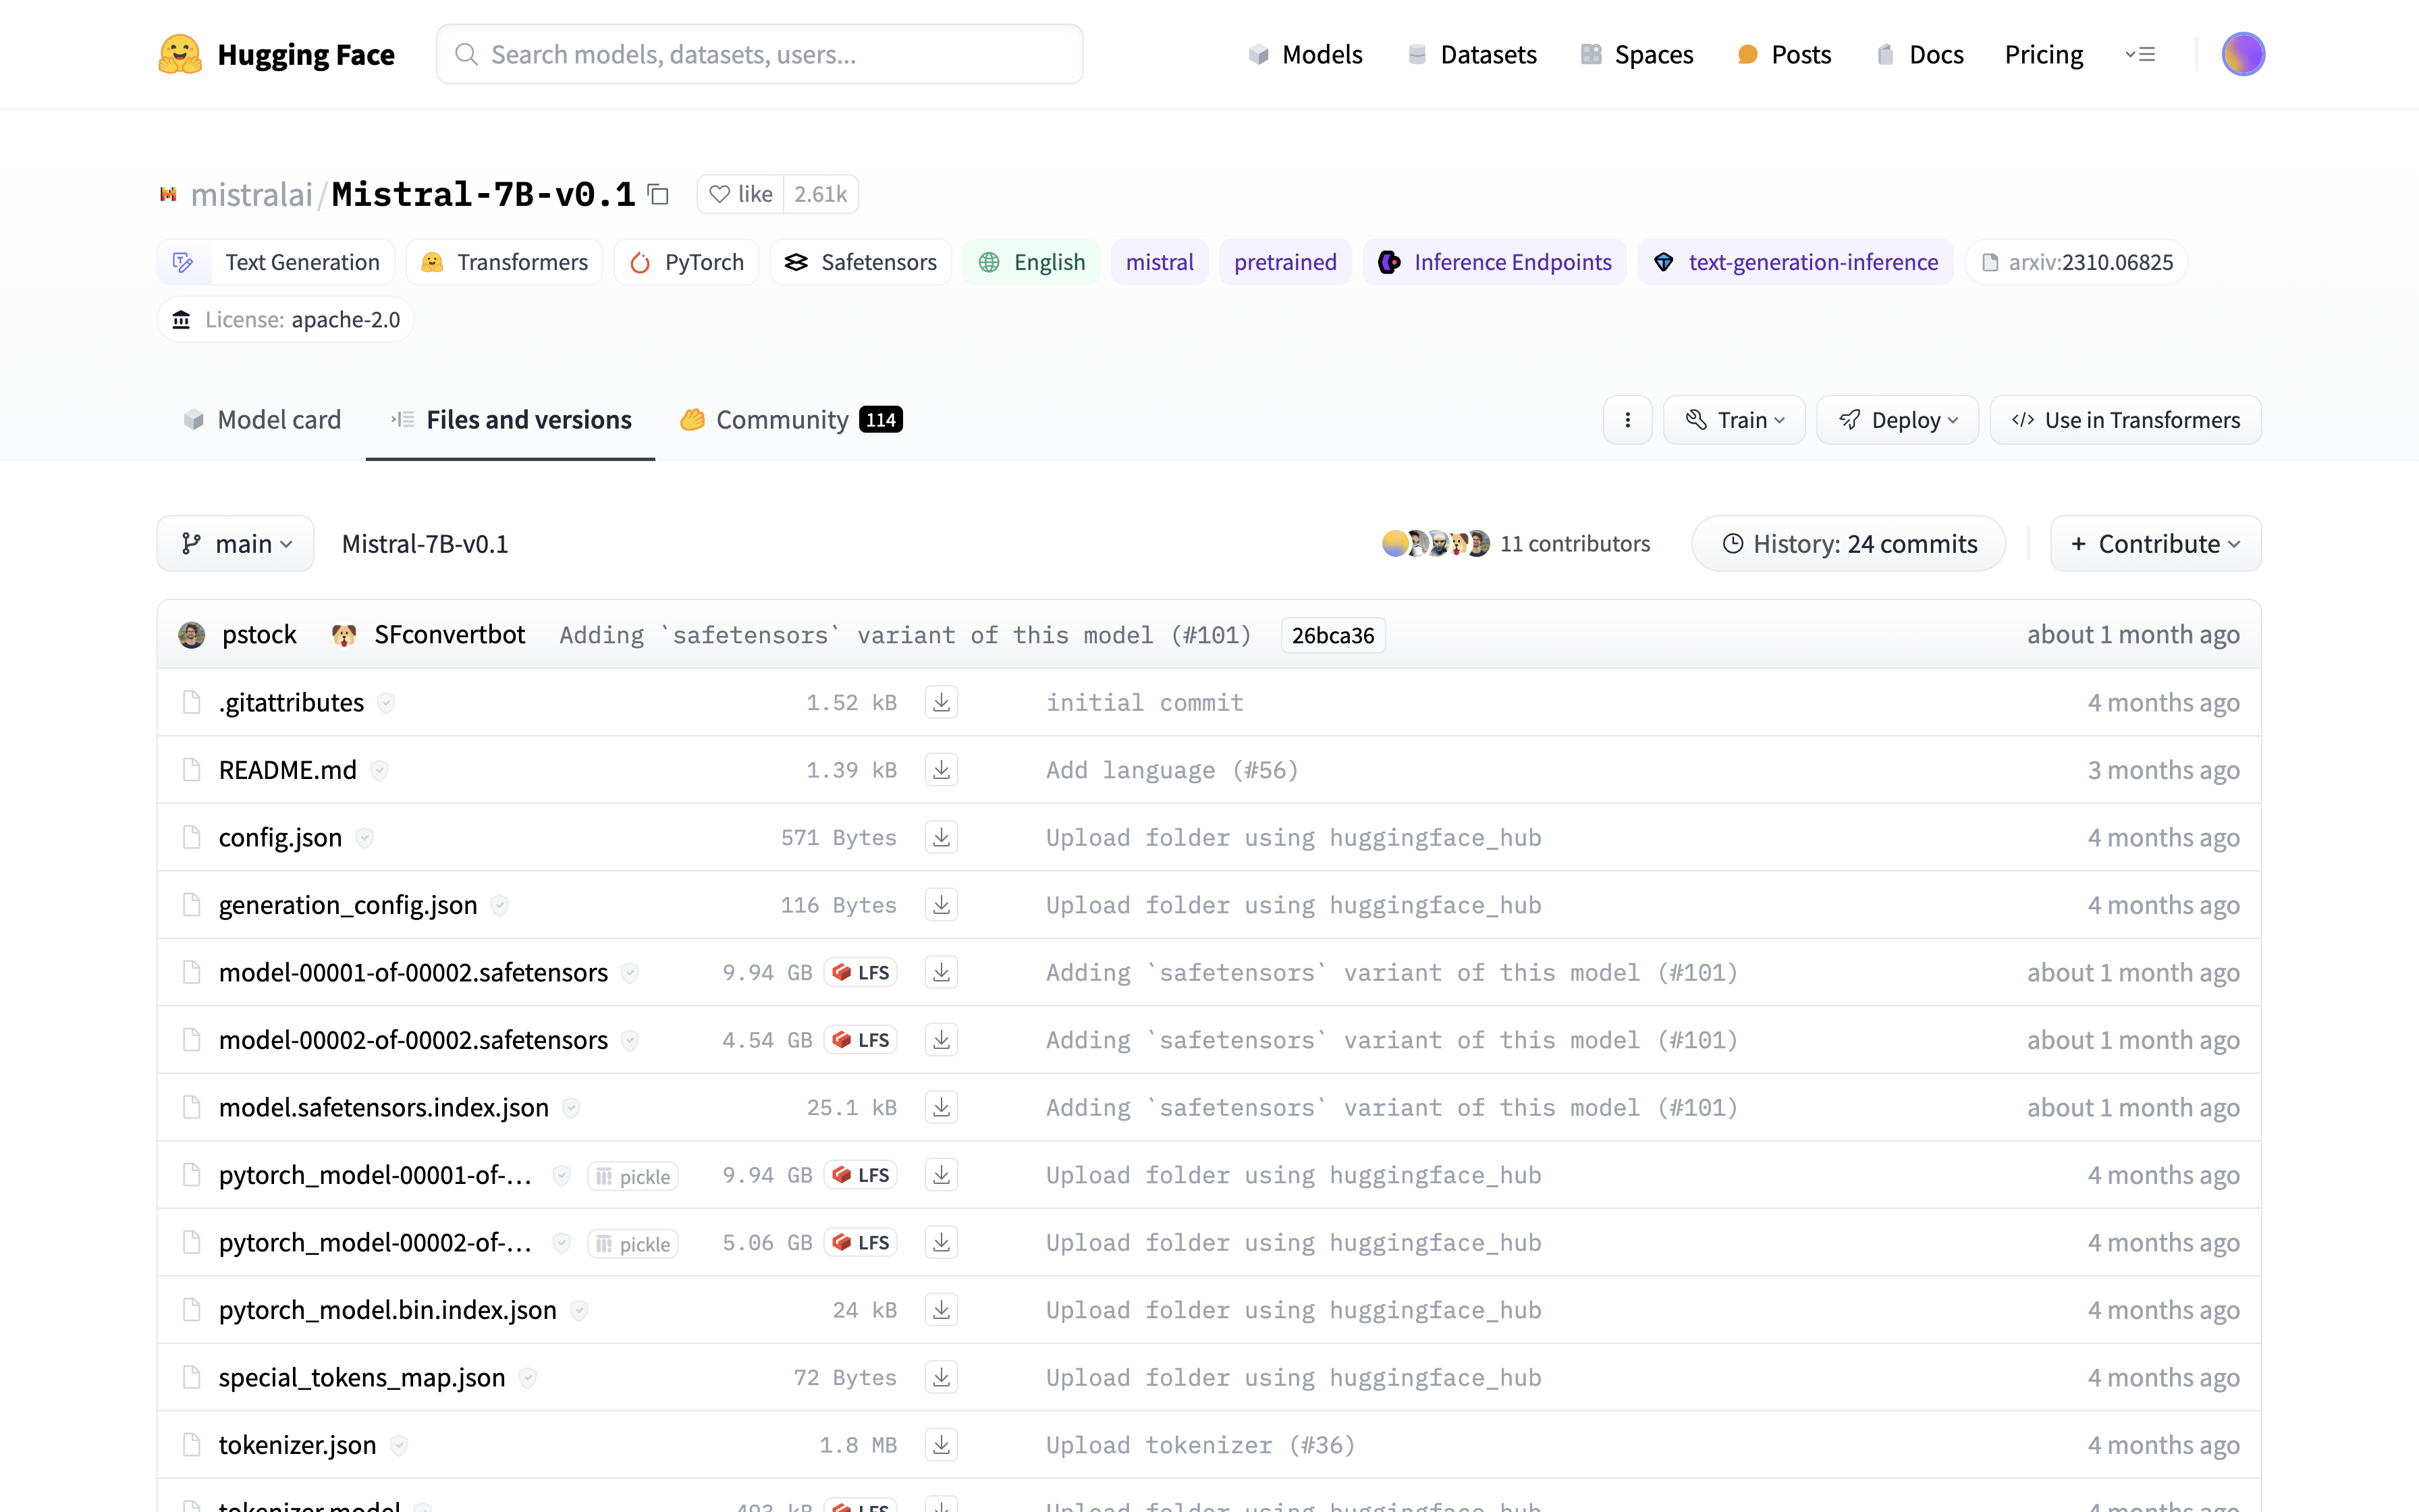Click the Hugging Face logo
2419x1512 pixels.
276,54
